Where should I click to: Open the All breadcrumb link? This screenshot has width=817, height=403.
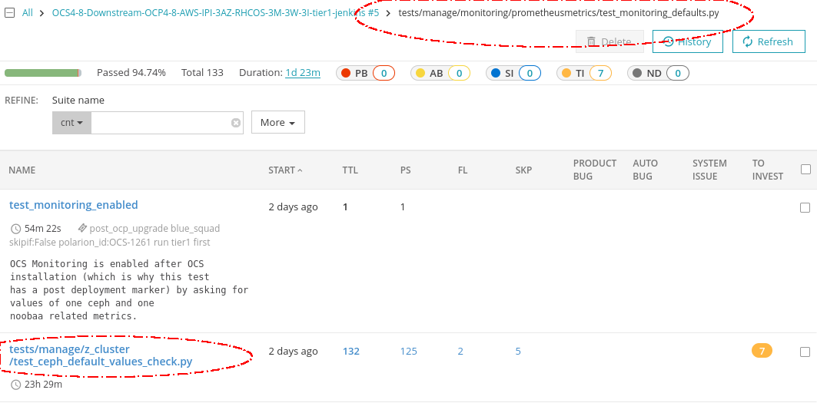pyautogui.click(x=27, y=13)
